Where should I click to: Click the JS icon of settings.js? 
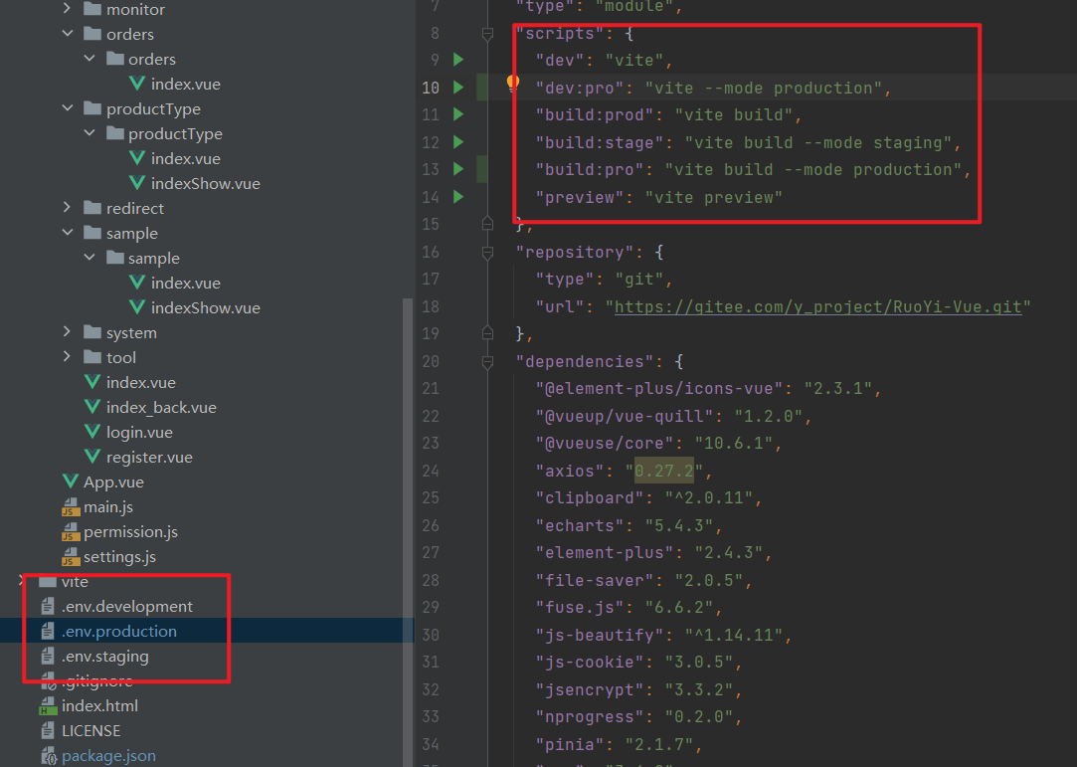point(70,557)
